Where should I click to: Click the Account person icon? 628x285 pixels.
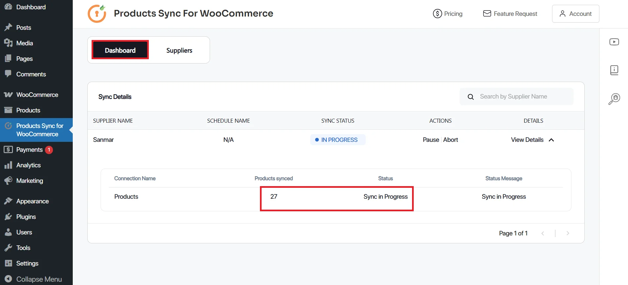(x=563, y=14)
